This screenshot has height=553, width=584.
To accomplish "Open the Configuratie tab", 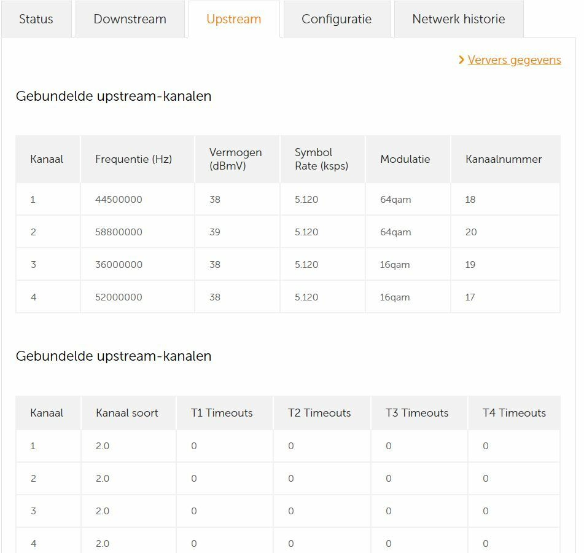I will (x=337, y=19).
